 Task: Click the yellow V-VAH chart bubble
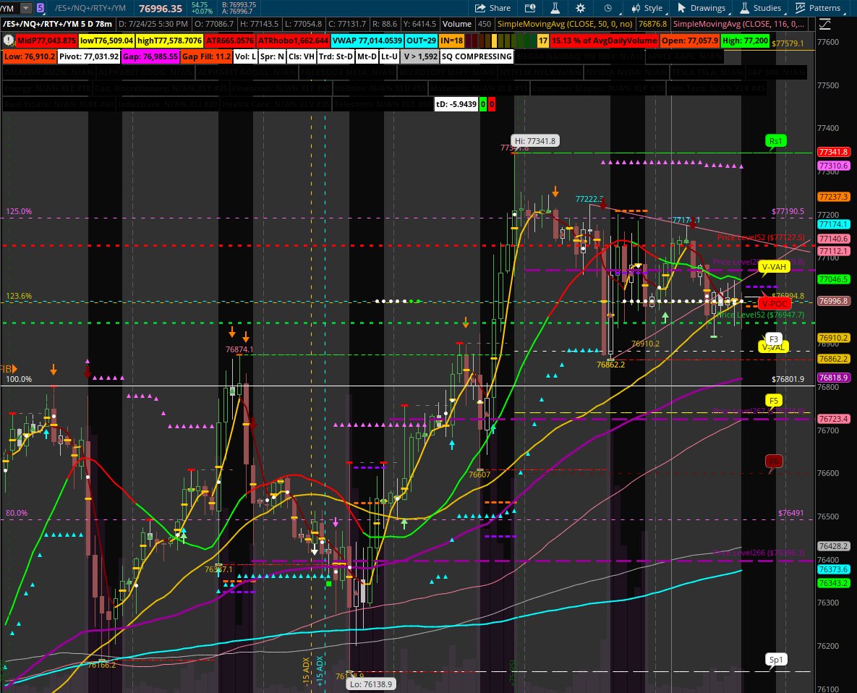pos(774,267)
